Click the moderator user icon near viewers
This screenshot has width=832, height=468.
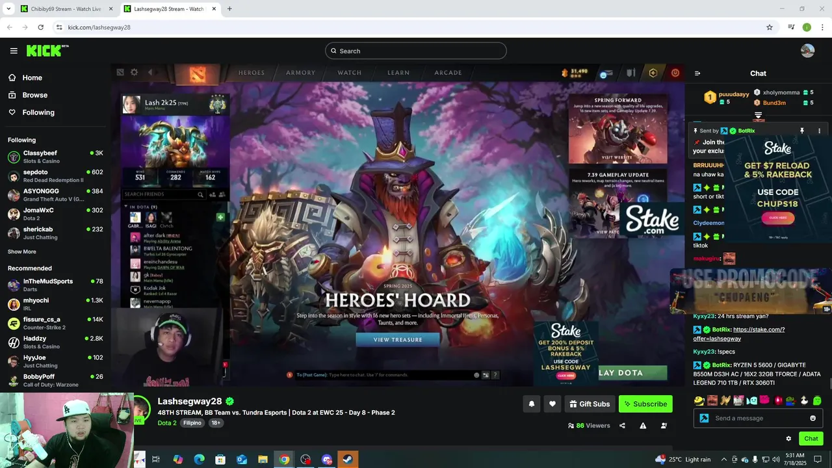tap(664, 426)
